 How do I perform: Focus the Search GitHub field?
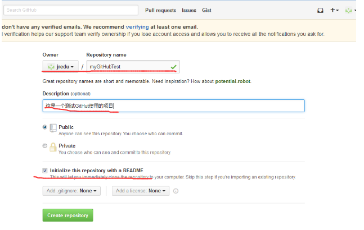click(x=71, y=10)
